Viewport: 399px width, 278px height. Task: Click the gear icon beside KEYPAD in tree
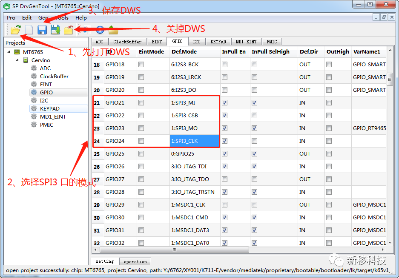pyautogui.click(x=34, y=108)
